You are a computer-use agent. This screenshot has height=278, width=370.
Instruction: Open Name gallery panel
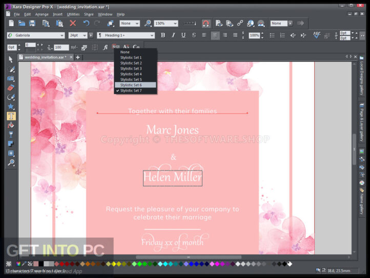(362, 202)
